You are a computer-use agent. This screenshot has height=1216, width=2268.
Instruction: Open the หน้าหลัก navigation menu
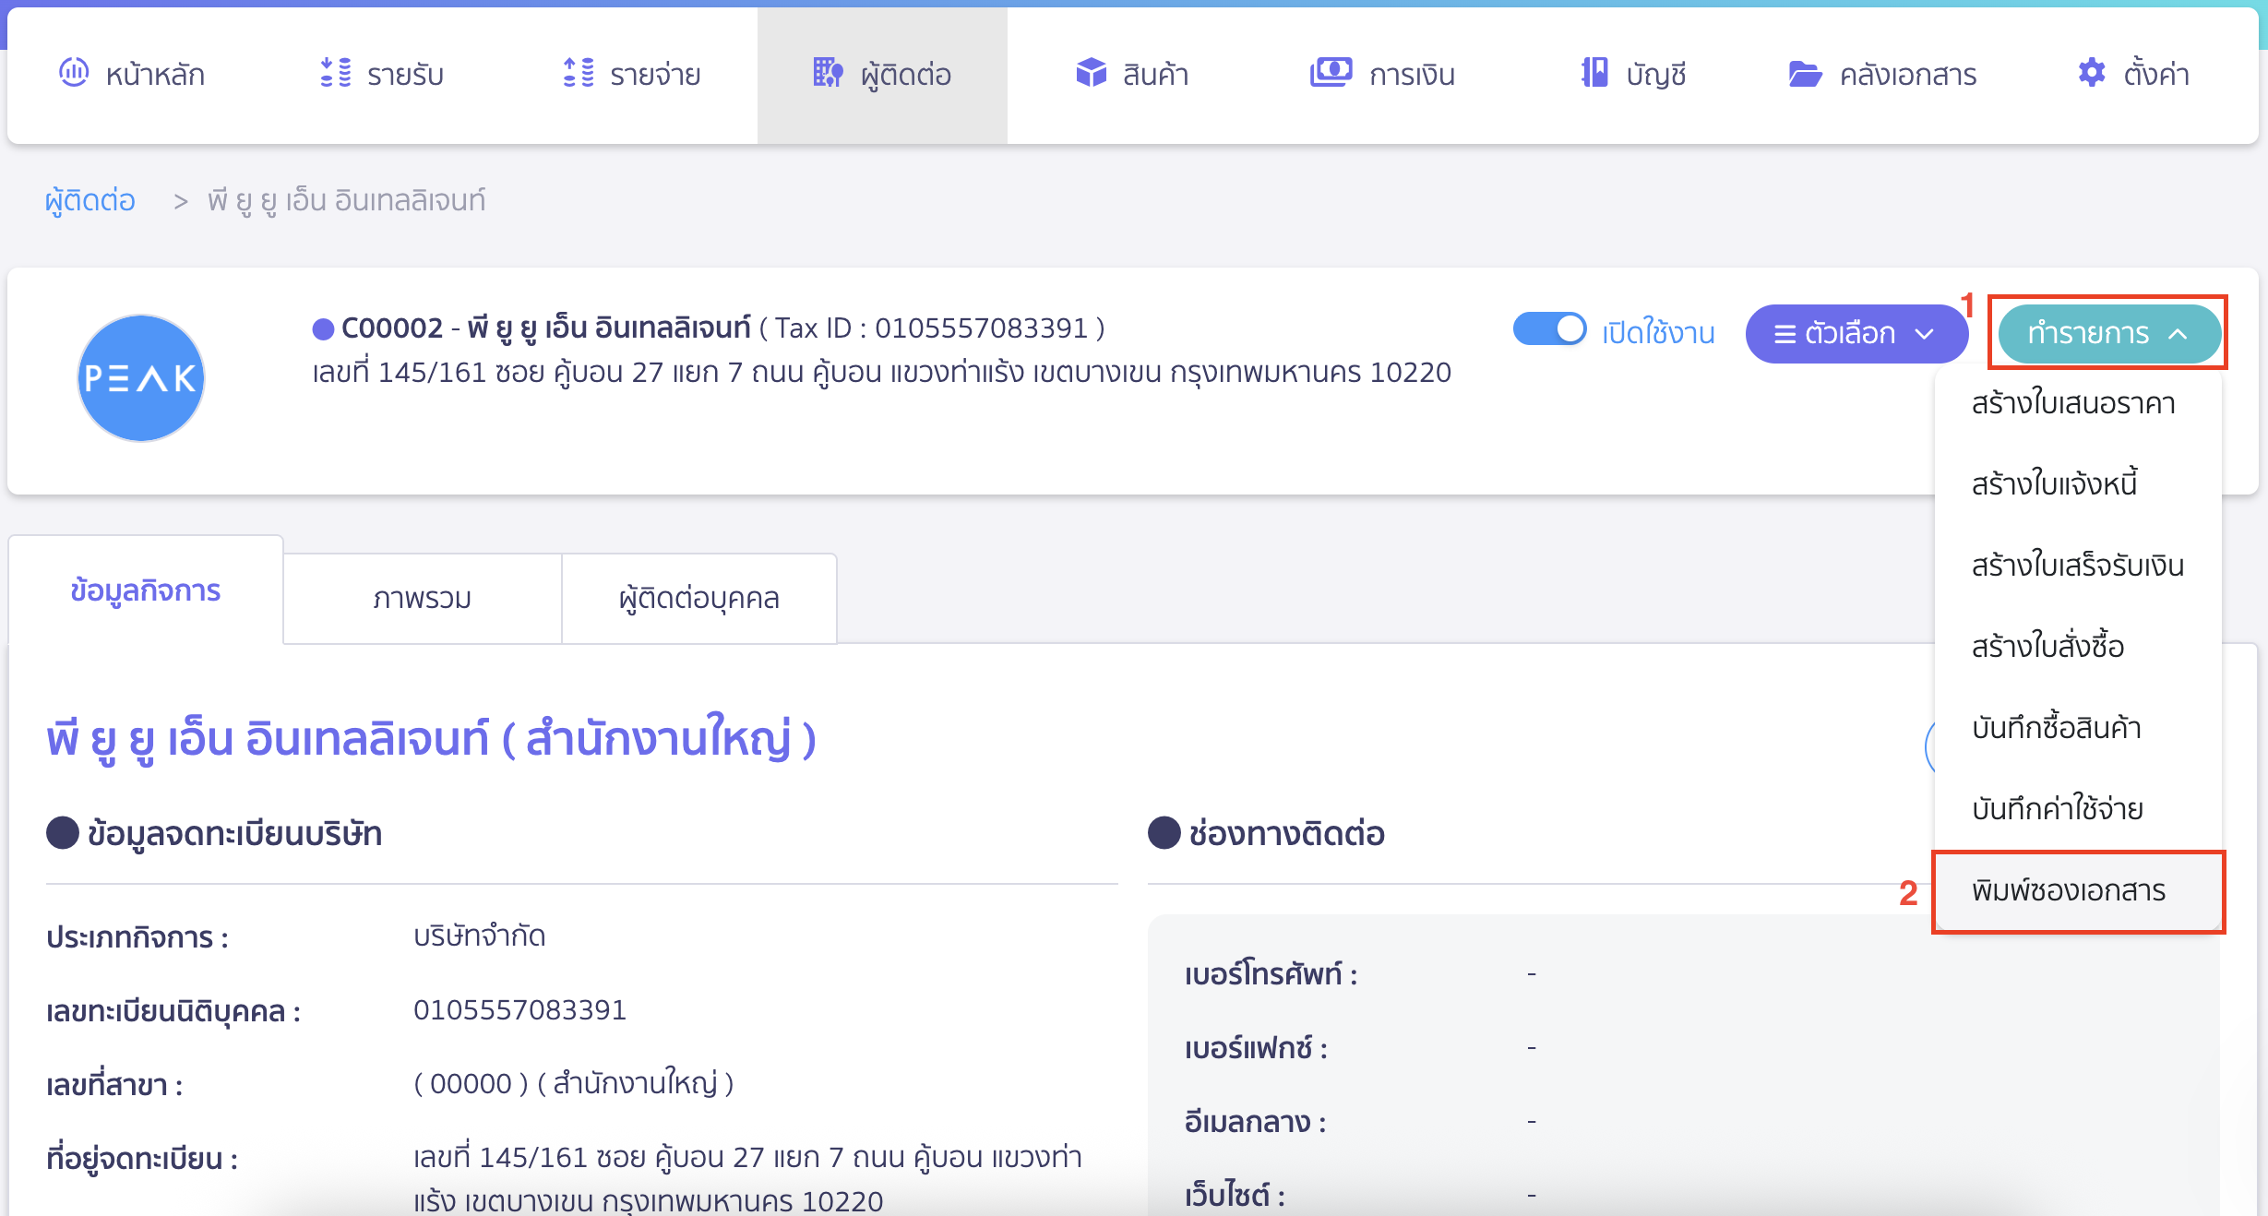[133, 74]
